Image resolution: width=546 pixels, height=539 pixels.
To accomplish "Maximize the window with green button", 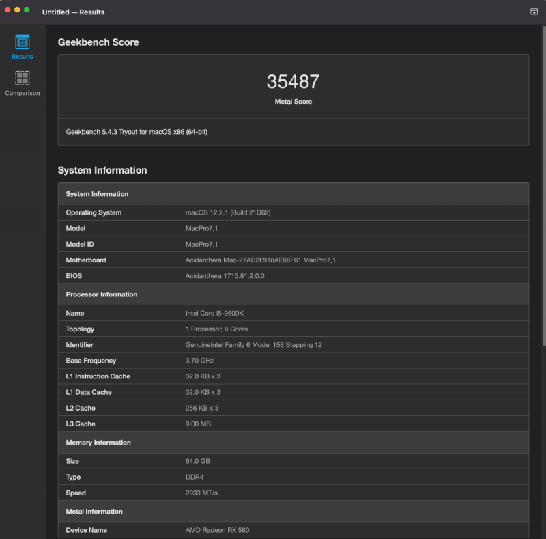I will click(27, 10).
